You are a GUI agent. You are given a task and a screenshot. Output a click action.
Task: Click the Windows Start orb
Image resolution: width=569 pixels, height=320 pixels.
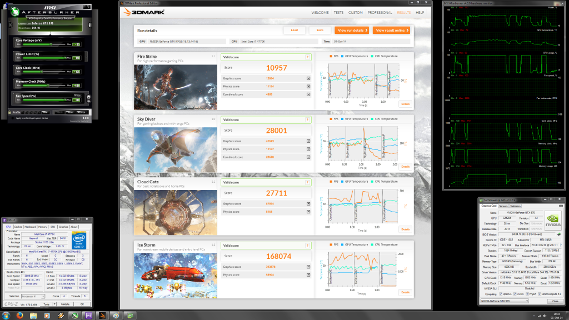(6, 315)
